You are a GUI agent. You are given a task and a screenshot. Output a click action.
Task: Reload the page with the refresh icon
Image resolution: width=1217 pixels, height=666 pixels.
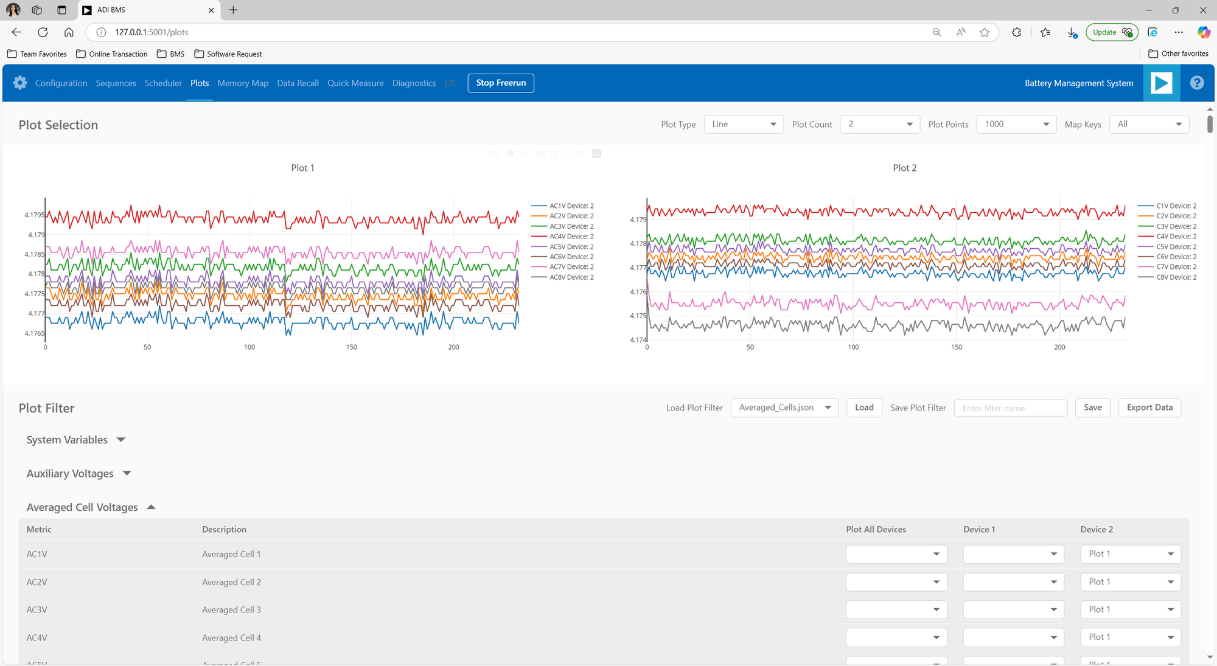click(x=43, y=32)
